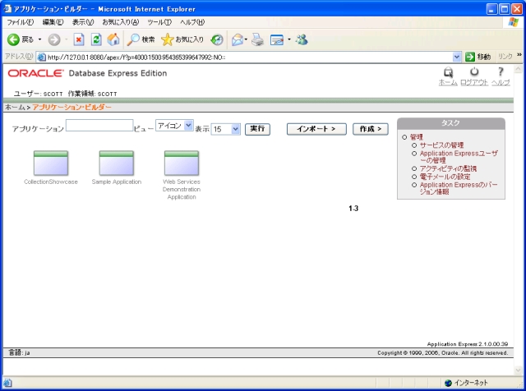This screenshot has height=391, width=526.
Task: Open Web Services Demonstration Application icon
Action: [182, 163]
